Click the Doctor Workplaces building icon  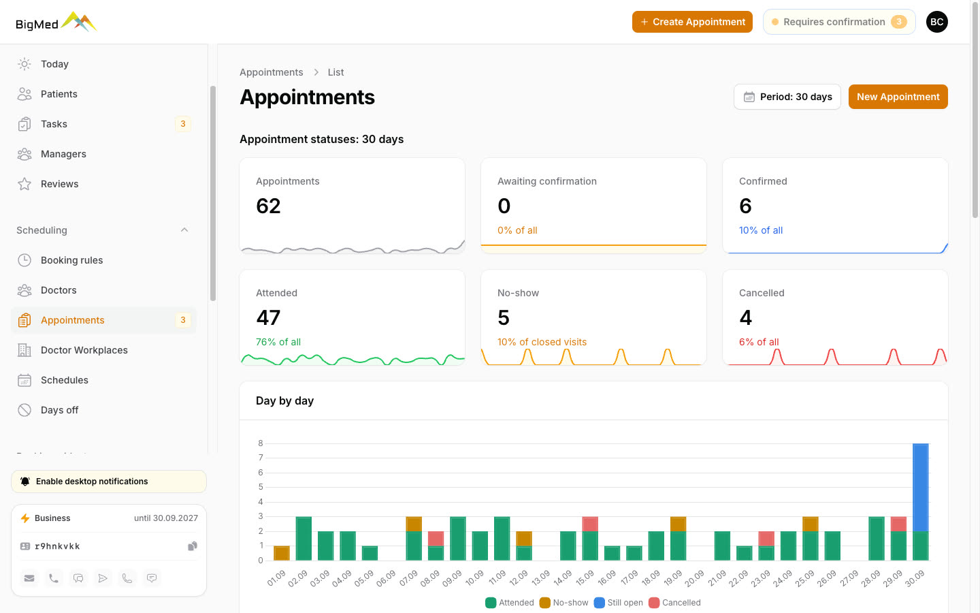24,350
